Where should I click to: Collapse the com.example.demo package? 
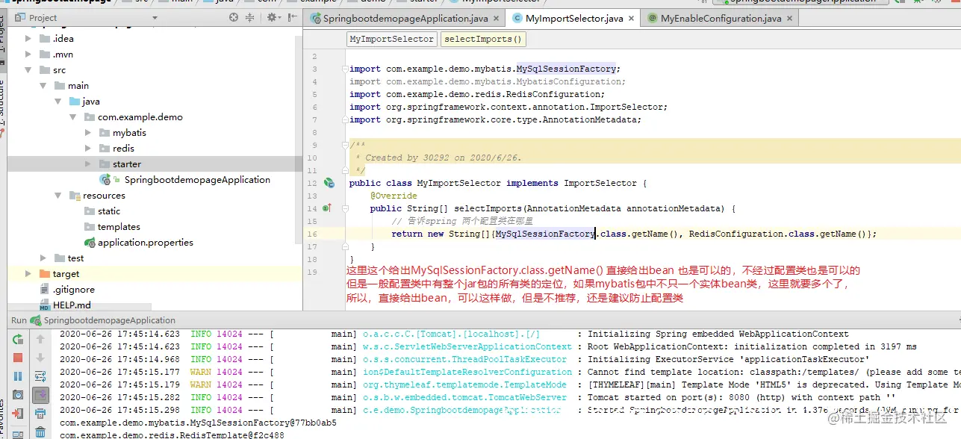[x=73, y=117]
